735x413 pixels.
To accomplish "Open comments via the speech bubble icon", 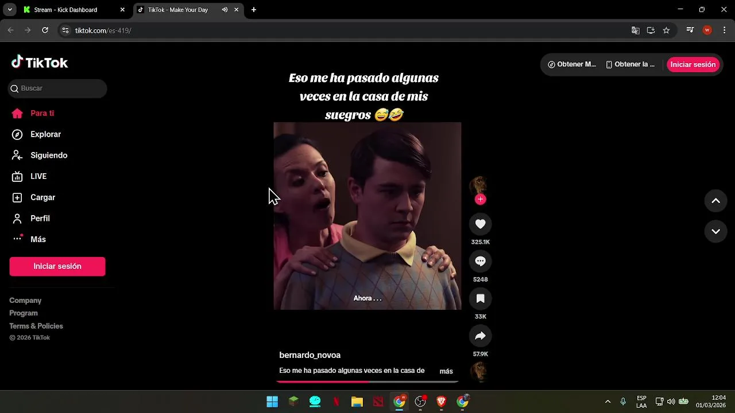I will pyautogui.click(x=481, y=262).
